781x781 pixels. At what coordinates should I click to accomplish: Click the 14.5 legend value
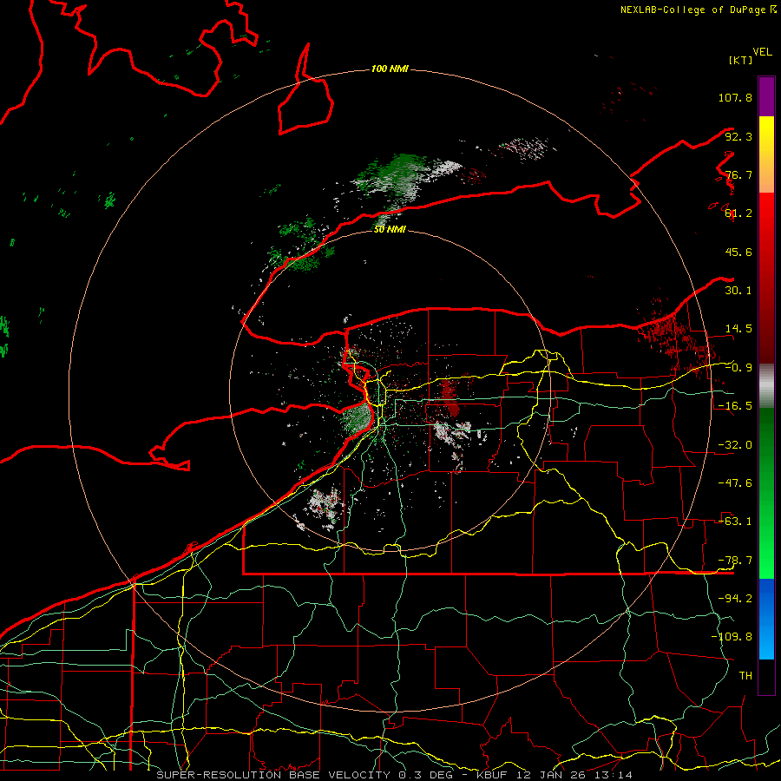[x=738, y=328]
